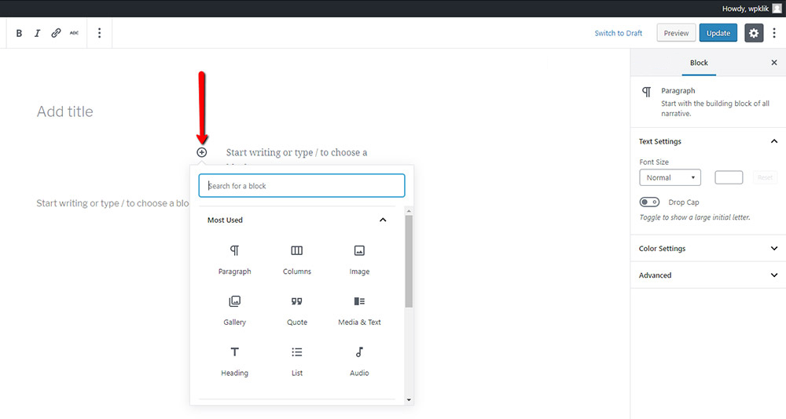Close the Block settings sidebar
Viewport: 786px width, 419px height.
click(x=774, y=63)
